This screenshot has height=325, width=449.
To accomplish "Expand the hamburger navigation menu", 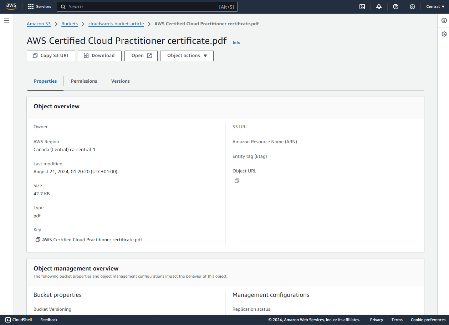I will tap(6, 21).
